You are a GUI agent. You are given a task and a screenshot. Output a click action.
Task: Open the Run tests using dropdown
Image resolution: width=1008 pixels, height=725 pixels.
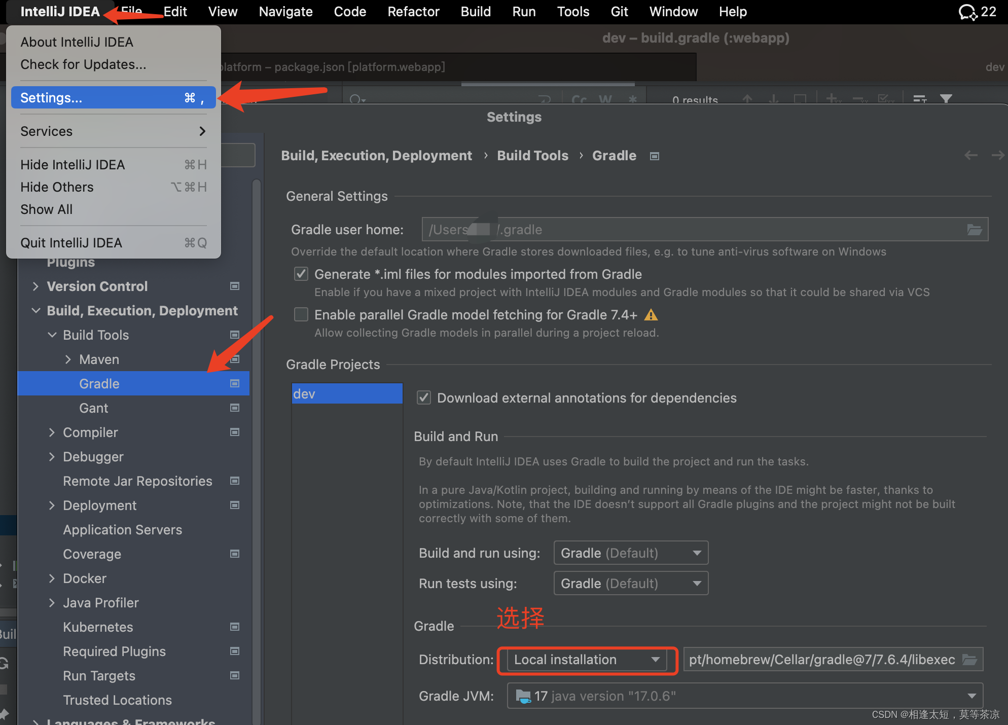click(x=631, y=584)
